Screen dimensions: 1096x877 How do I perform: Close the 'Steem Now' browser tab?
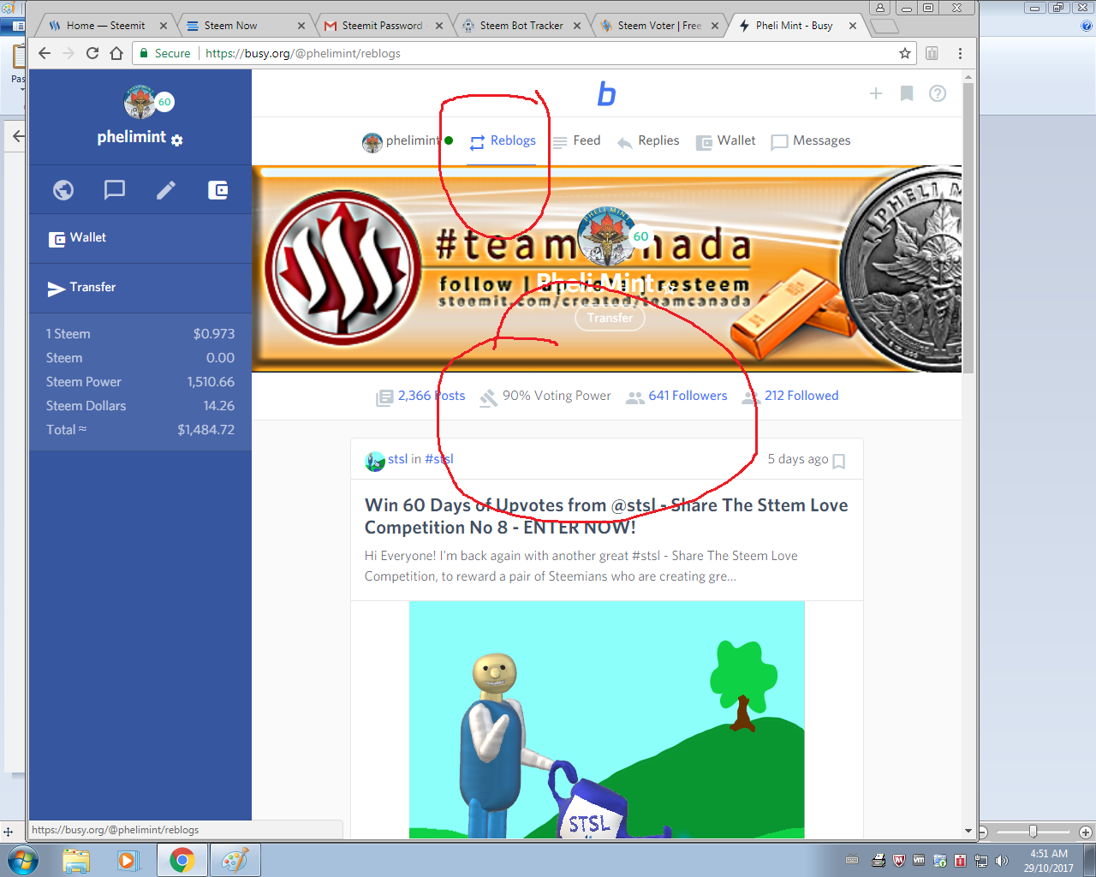(301, 26)
